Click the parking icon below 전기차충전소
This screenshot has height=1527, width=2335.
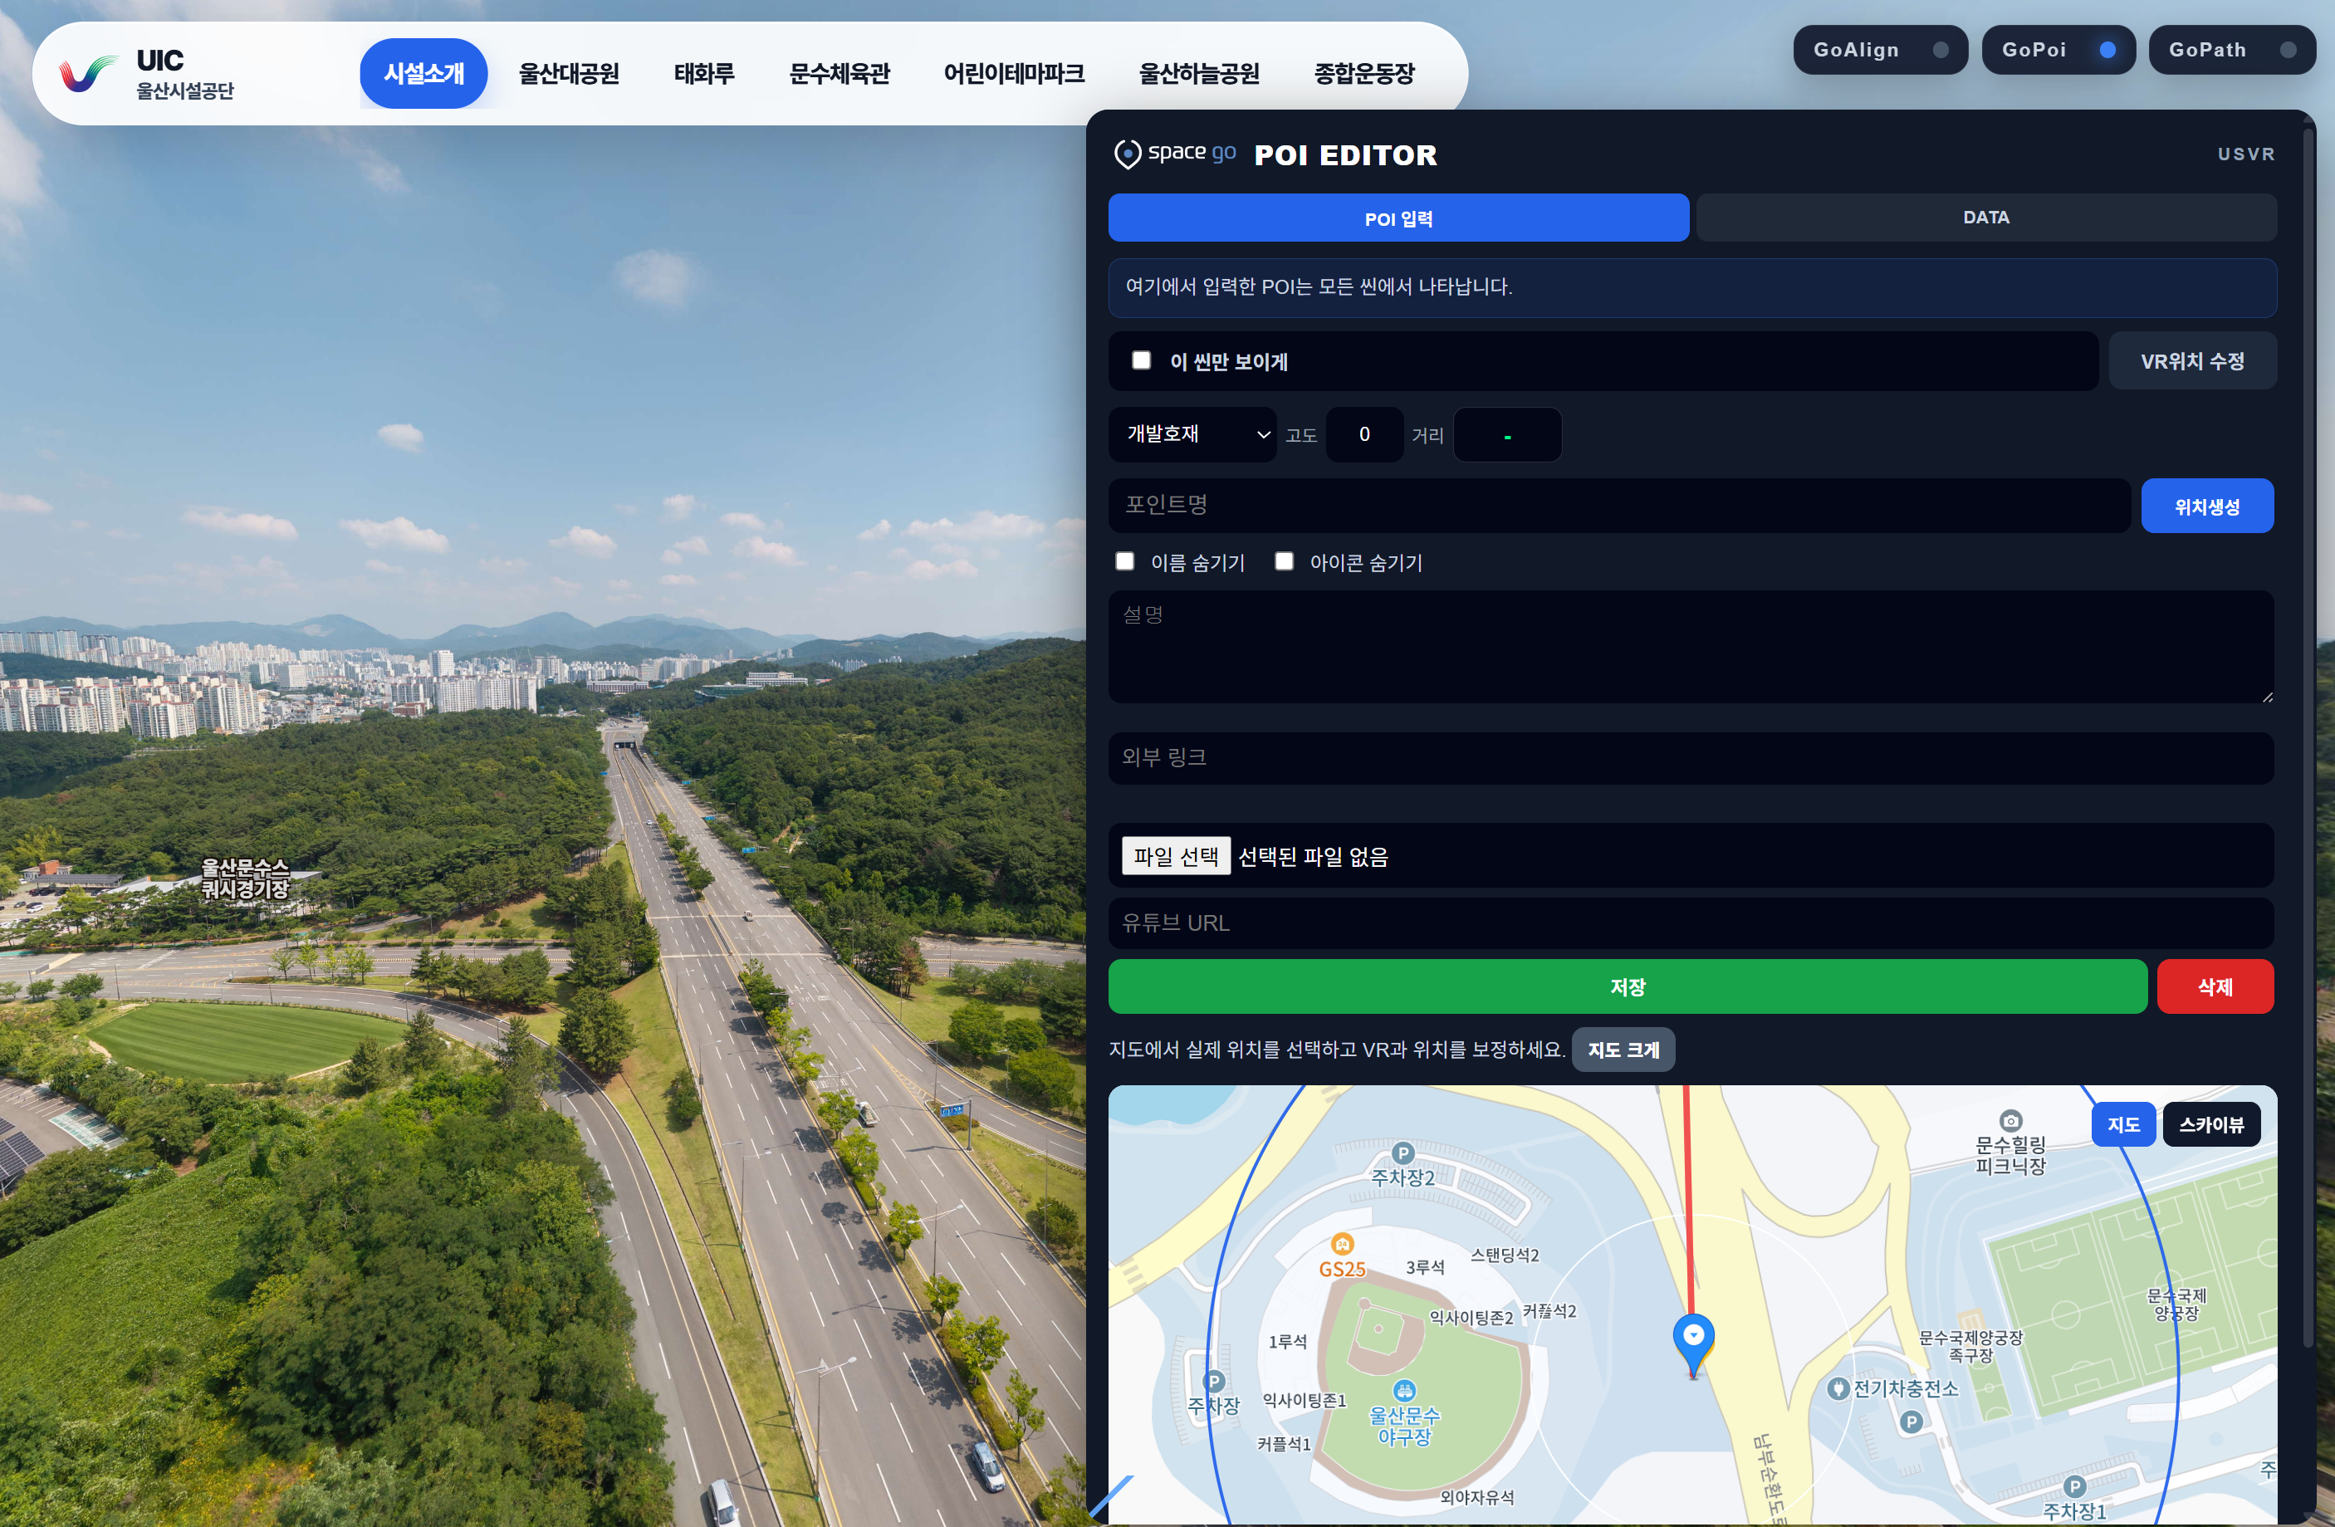(x=1910, y=1421)
